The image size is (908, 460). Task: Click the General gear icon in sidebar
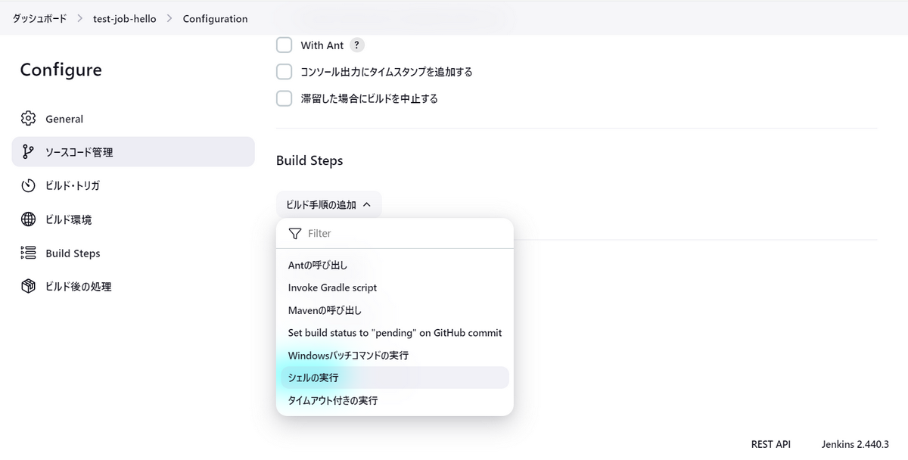pyautogui.click(x=29, y=119)
